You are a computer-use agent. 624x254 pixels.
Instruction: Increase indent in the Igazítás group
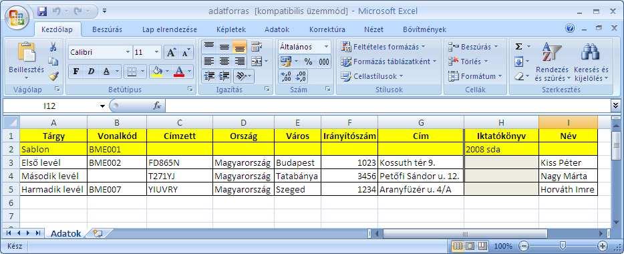click(x=224, y=76)
